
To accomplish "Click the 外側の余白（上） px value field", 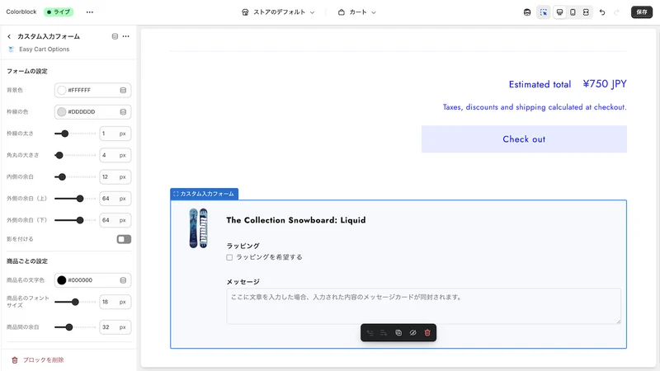I will [x=115, y=199].
